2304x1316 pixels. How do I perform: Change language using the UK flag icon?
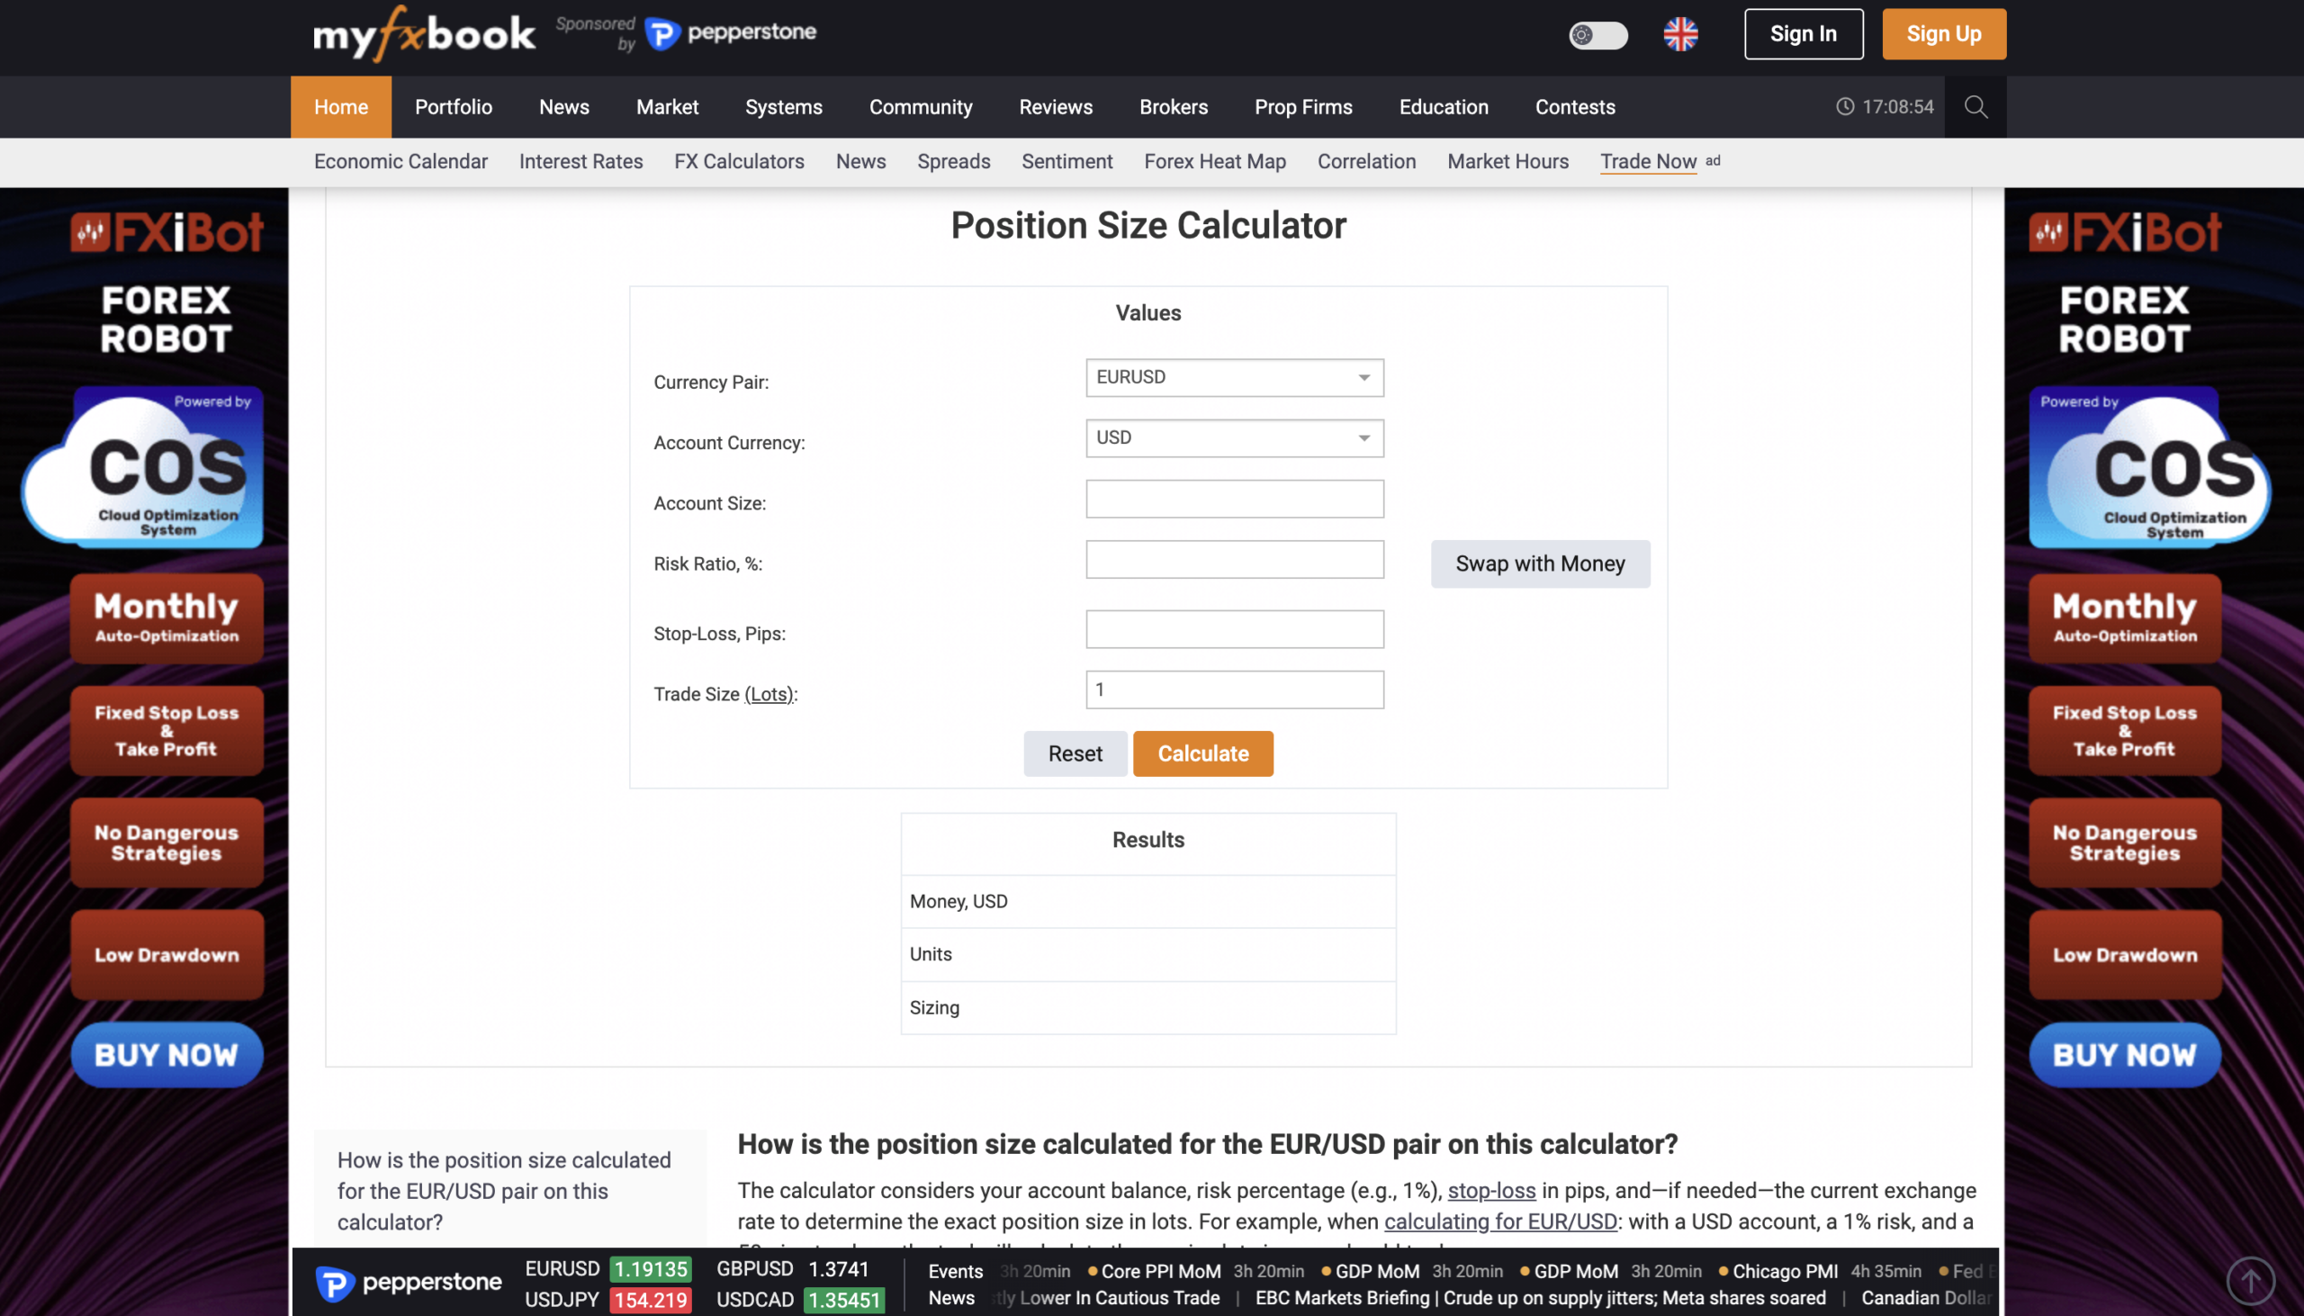coord(1681,35)
